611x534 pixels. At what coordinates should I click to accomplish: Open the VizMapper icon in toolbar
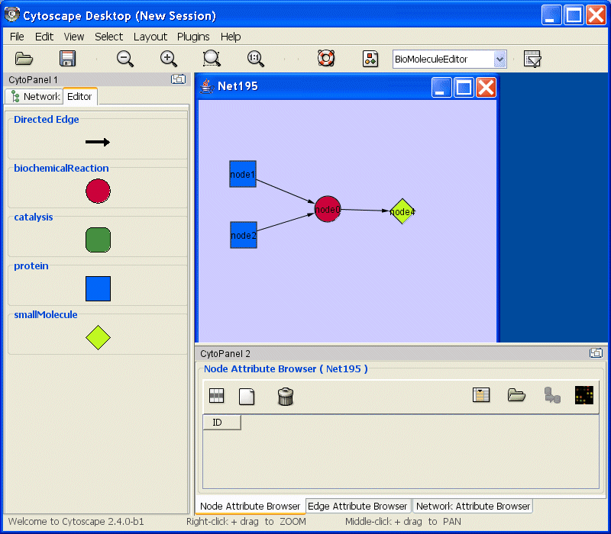[x=370, y=59]
